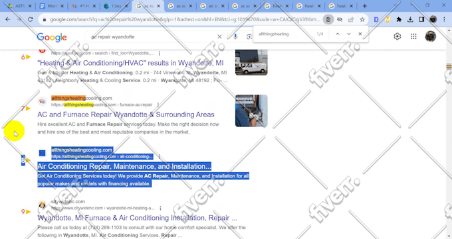Start voice search with the microphone
The height and width of the screenshot is (239, 452).
[x=235, y=36]
